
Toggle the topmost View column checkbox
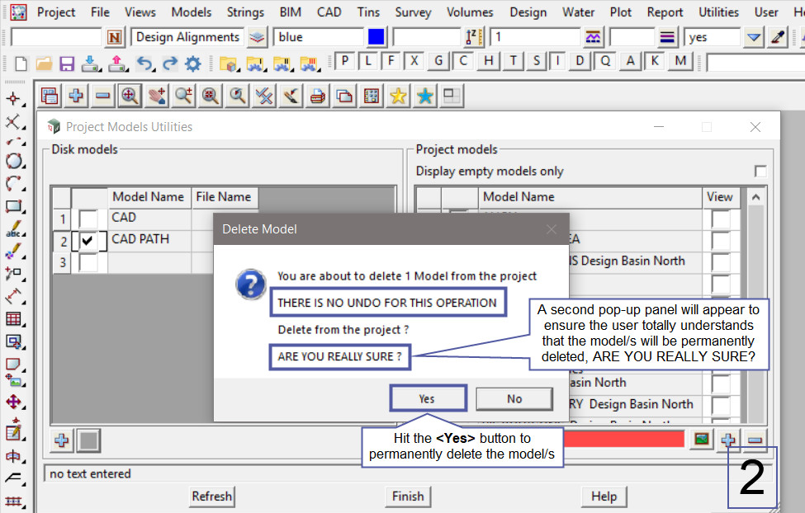(x=721, y=219)
